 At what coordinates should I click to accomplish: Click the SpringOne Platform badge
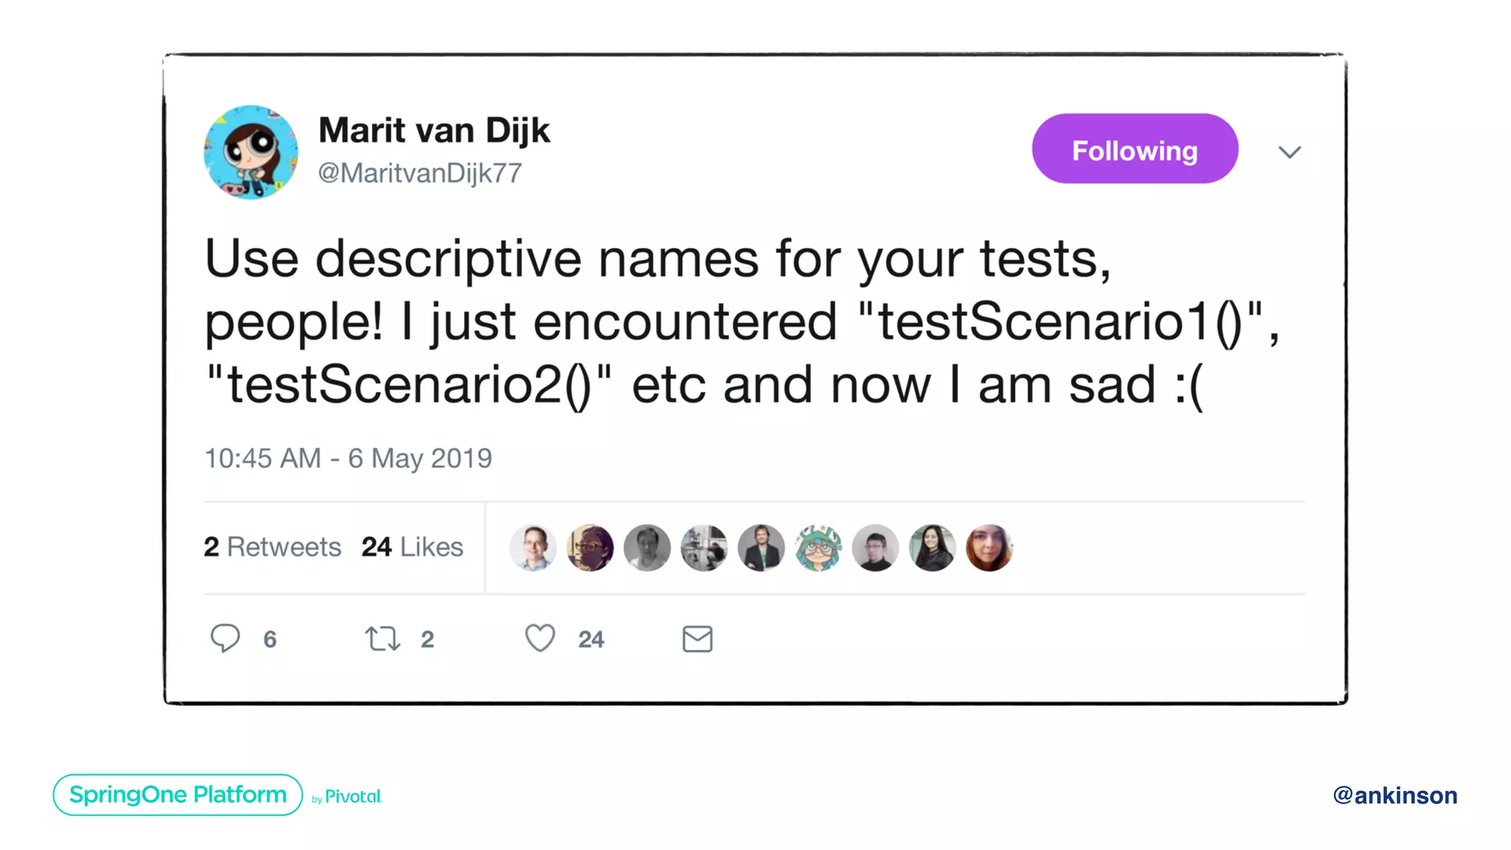point(178,795)
